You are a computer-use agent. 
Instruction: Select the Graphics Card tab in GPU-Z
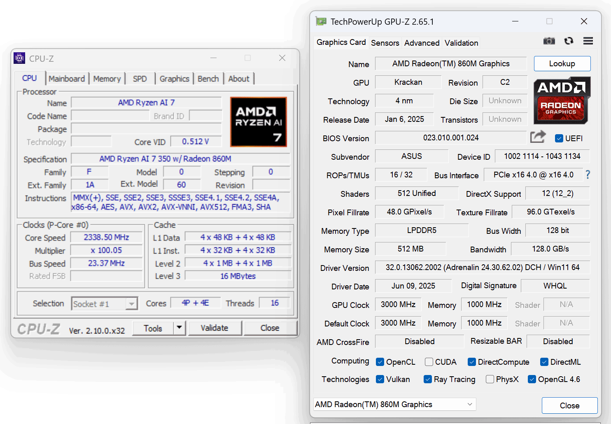[x=341, y=42]
